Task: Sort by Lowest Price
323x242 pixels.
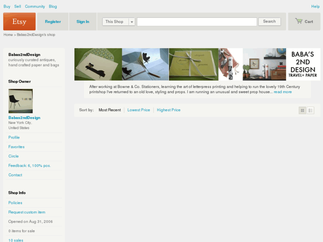Action: (139, 110)
